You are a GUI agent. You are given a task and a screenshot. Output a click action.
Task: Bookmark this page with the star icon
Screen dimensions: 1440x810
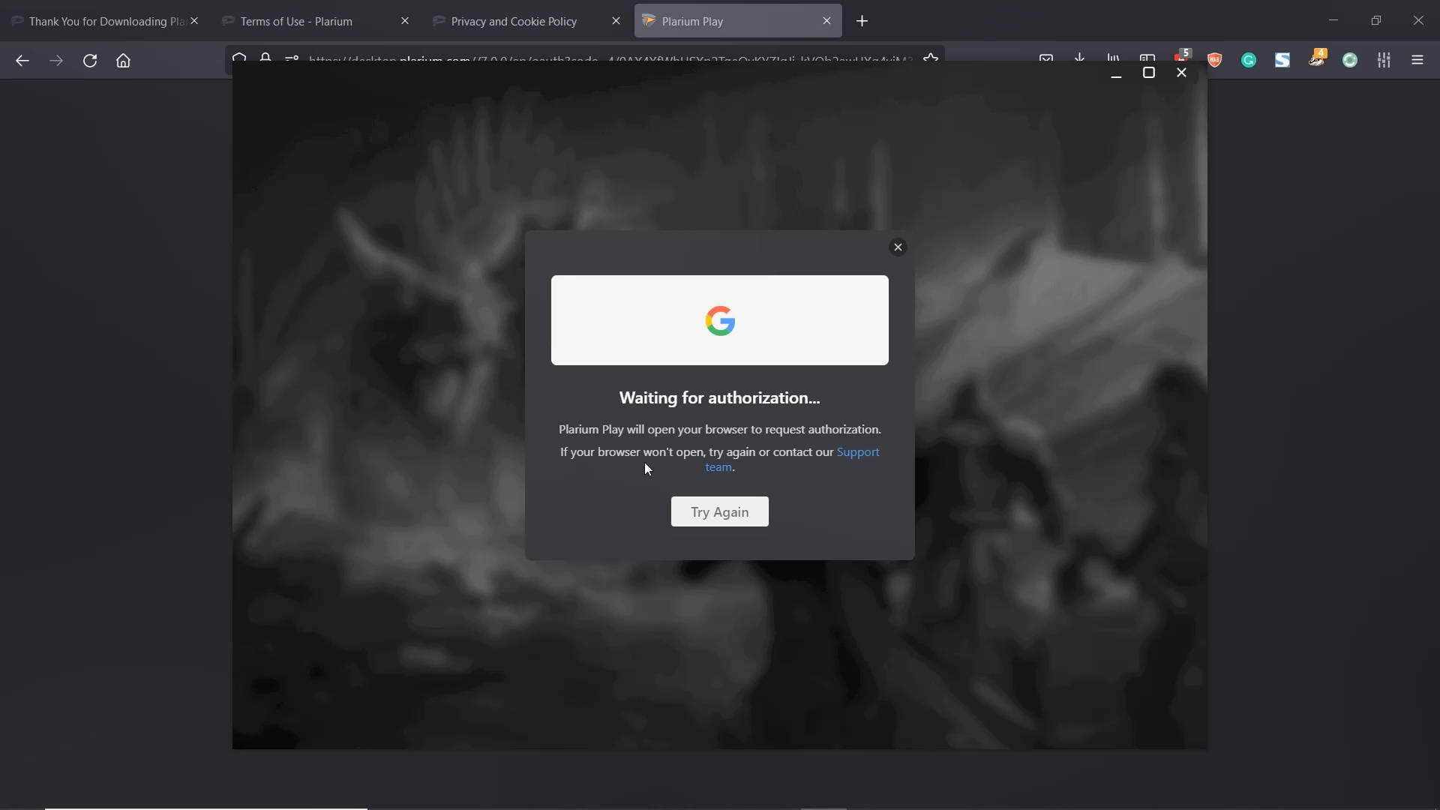[931, 58]
